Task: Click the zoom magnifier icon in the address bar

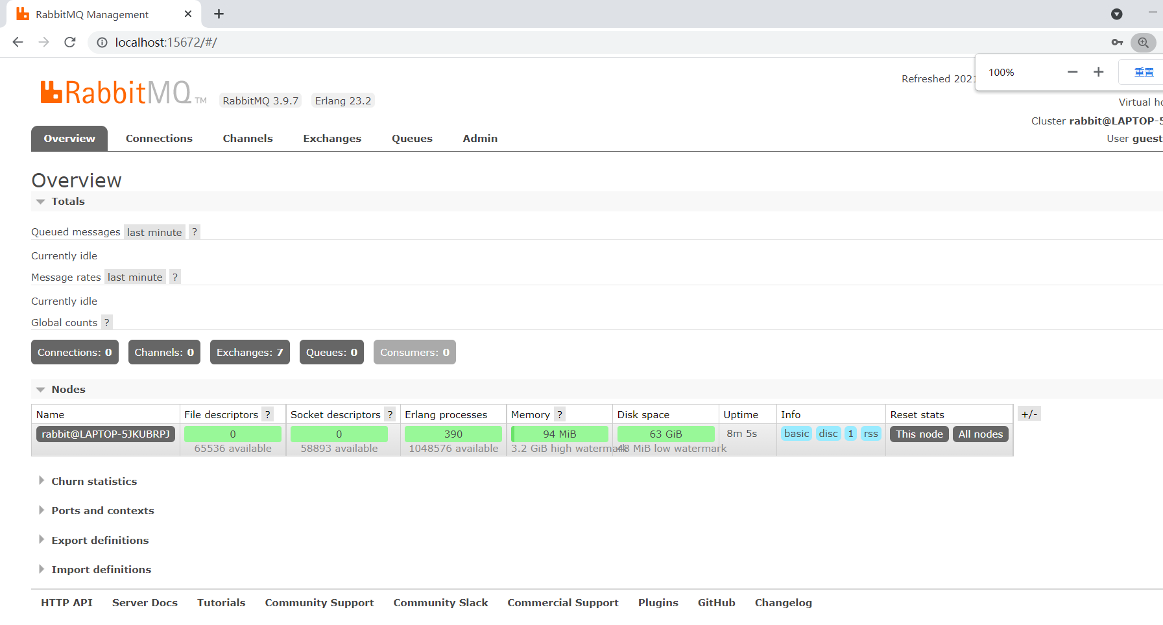Action: coord(1143,42)
